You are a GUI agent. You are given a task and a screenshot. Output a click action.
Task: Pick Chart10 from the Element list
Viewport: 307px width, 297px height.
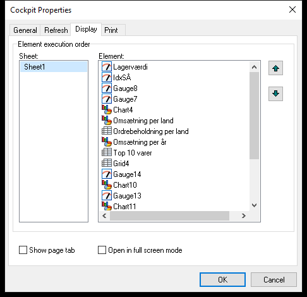pos(125,185)
